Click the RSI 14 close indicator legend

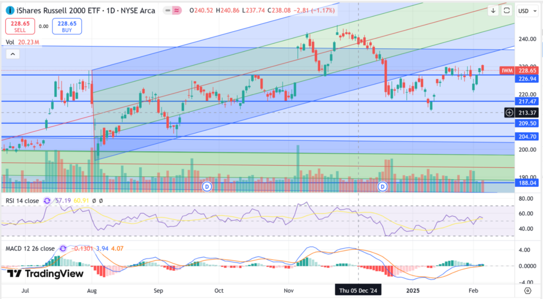pyautogui.click(x=22, y=201)
